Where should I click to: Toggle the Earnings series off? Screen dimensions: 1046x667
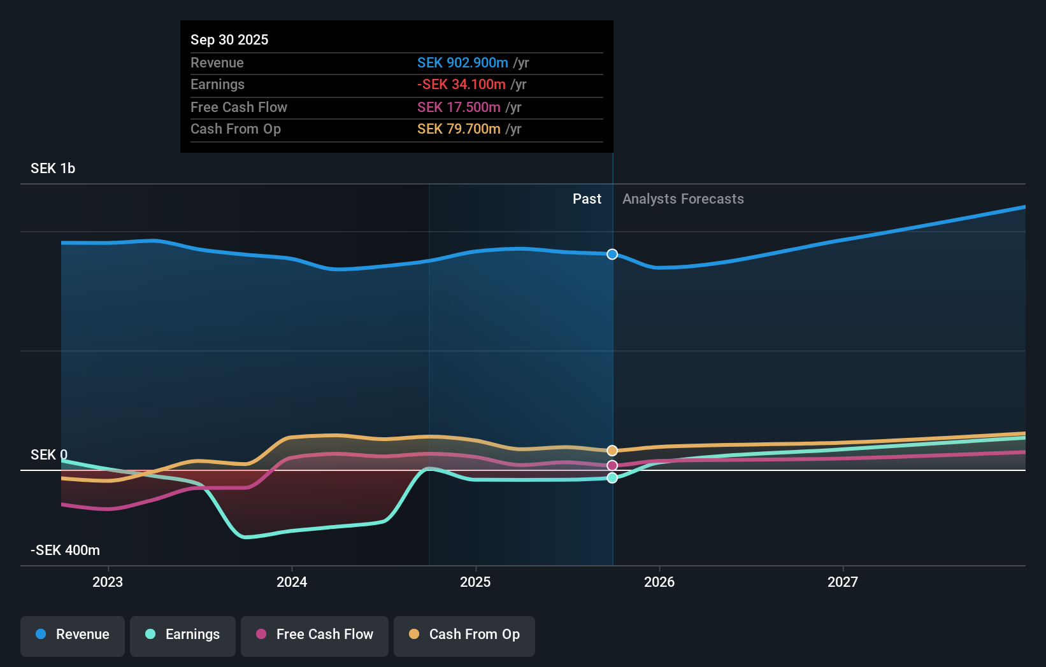pyautogui.click(x=182, y=635)
